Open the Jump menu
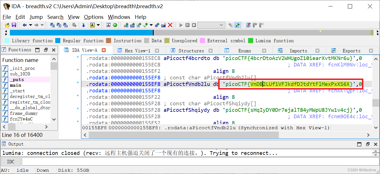 pos(36,17)
